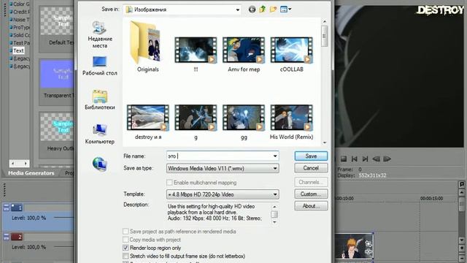Open the Originals folder

click(147, 47)
